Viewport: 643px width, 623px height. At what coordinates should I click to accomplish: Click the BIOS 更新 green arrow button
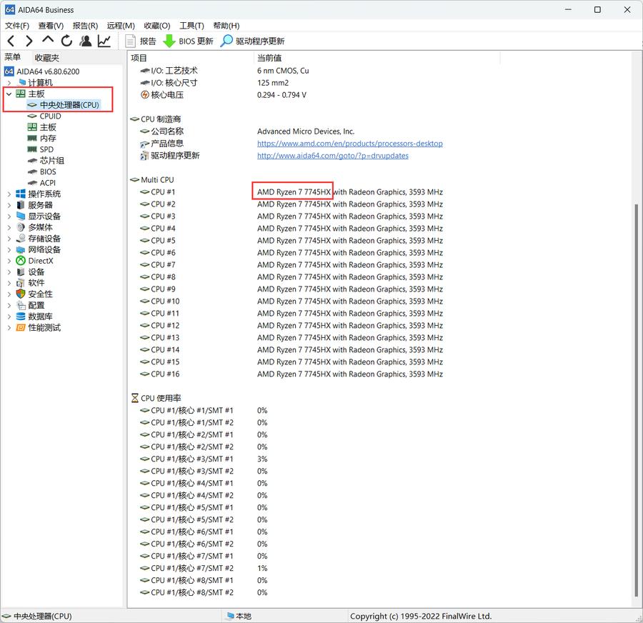tap(188, 41)
